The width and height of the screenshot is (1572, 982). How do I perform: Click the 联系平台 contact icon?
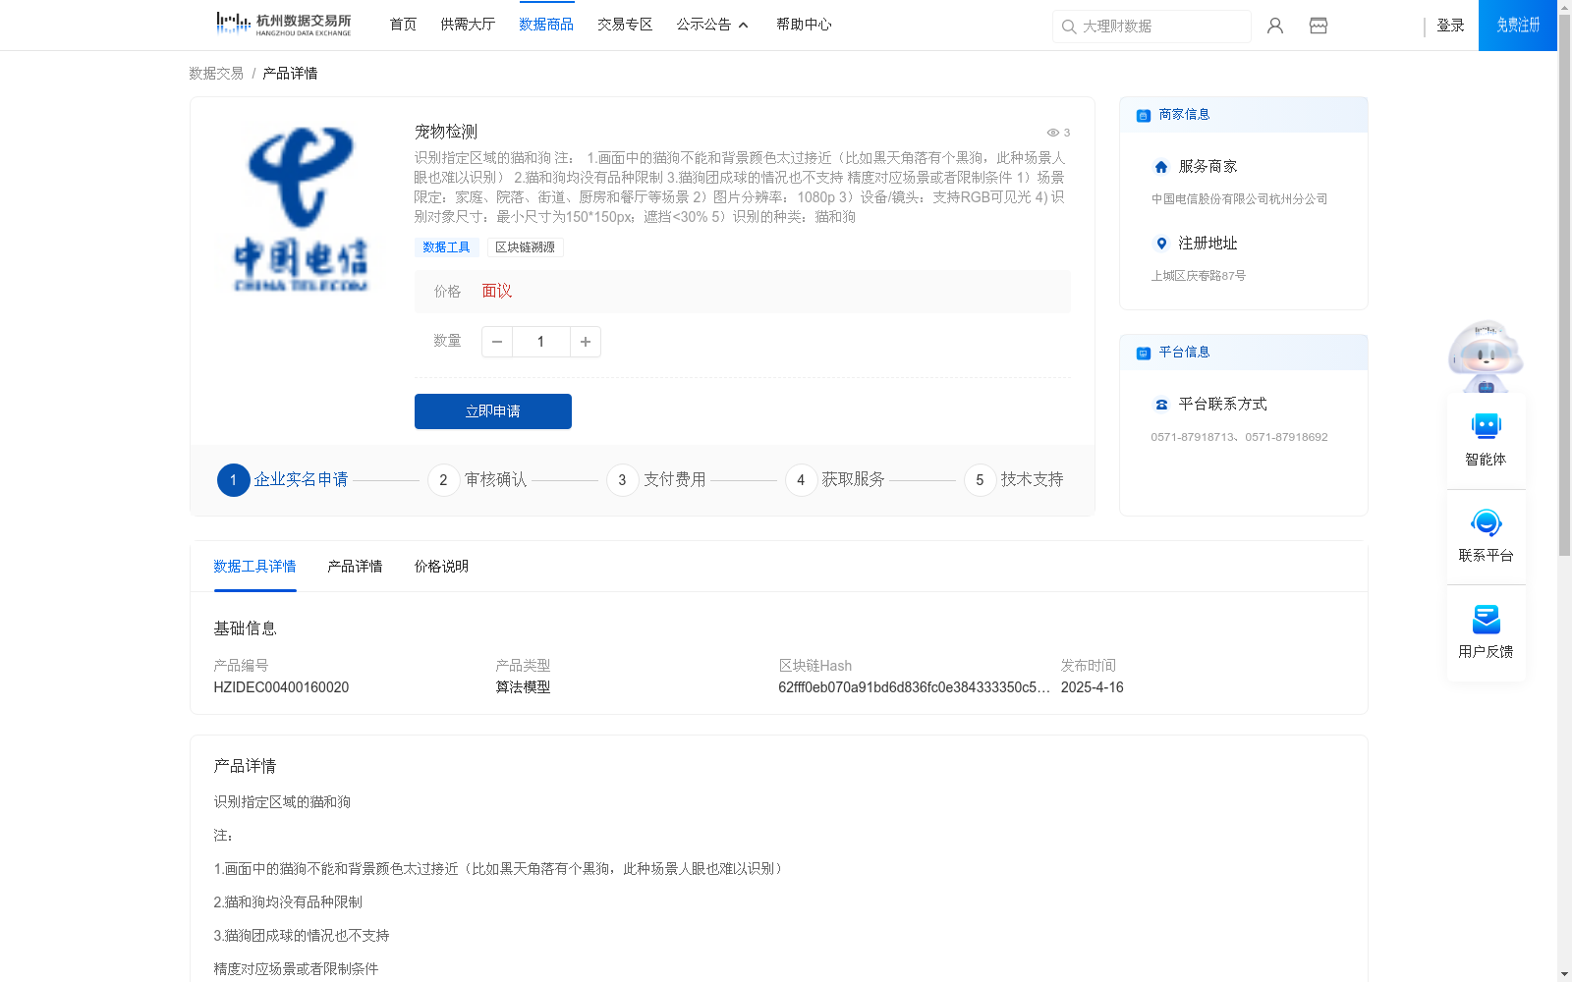point(1486,523)
